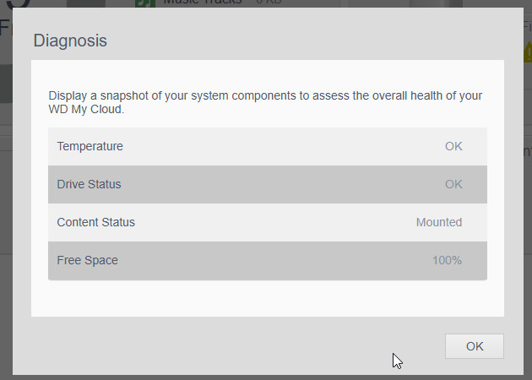Click the WD My Cloud text in description
Screen dimensions: 532x380
pyautogui.click(x=86, y=109)
